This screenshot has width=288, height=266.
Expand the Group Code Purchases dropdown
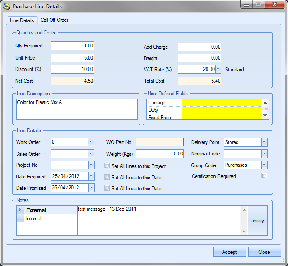pyautogui.click(x=264, y=165)
